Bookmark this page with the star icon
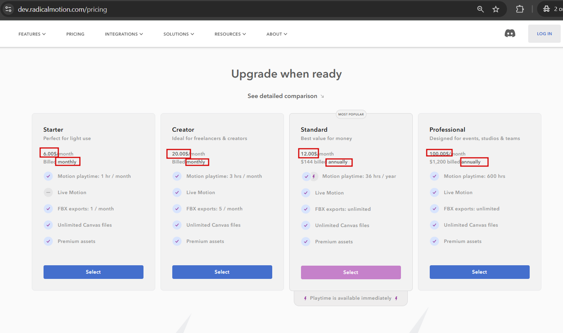 [496, 9]
